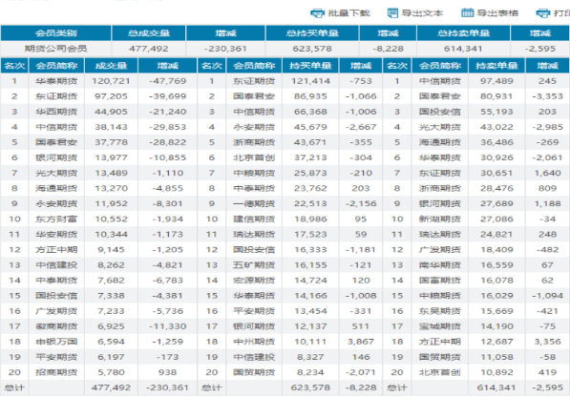Select 招商期货 in the volume list
Screen dimensions: 570x397
click(56, 372)
